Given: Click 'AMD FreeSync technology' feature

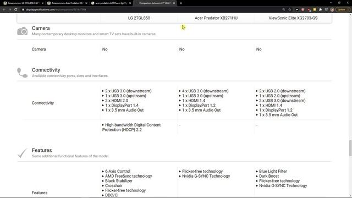Looking at the screenshot, I should pyautogui.click(x=128, y=176).
